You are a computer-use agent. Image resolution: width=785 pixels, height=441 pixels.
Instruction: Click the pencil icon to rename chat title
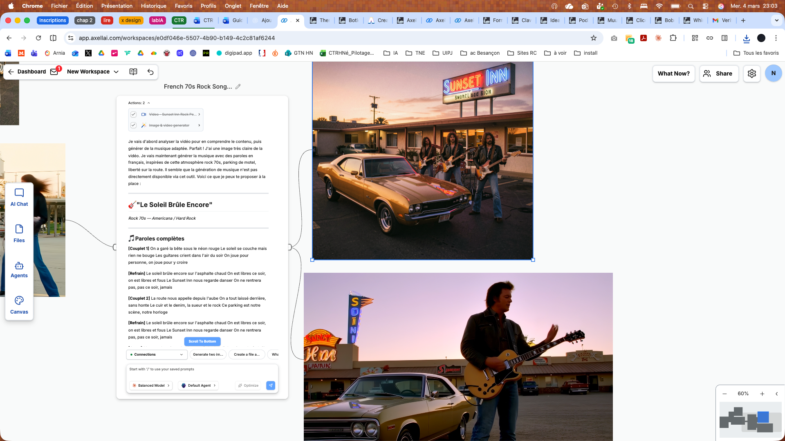(238, 87)
